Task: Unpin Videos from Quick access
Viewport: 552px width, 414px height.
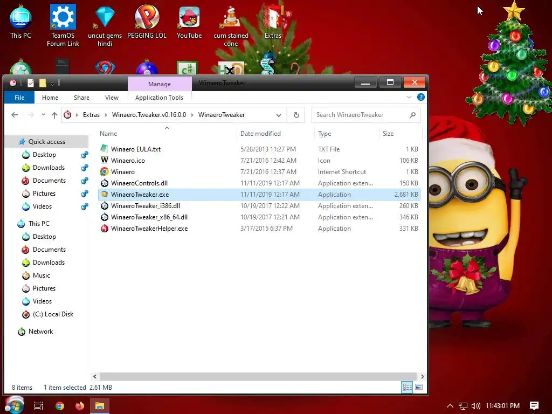Action: pyautogui.click(x=85, y=206)
